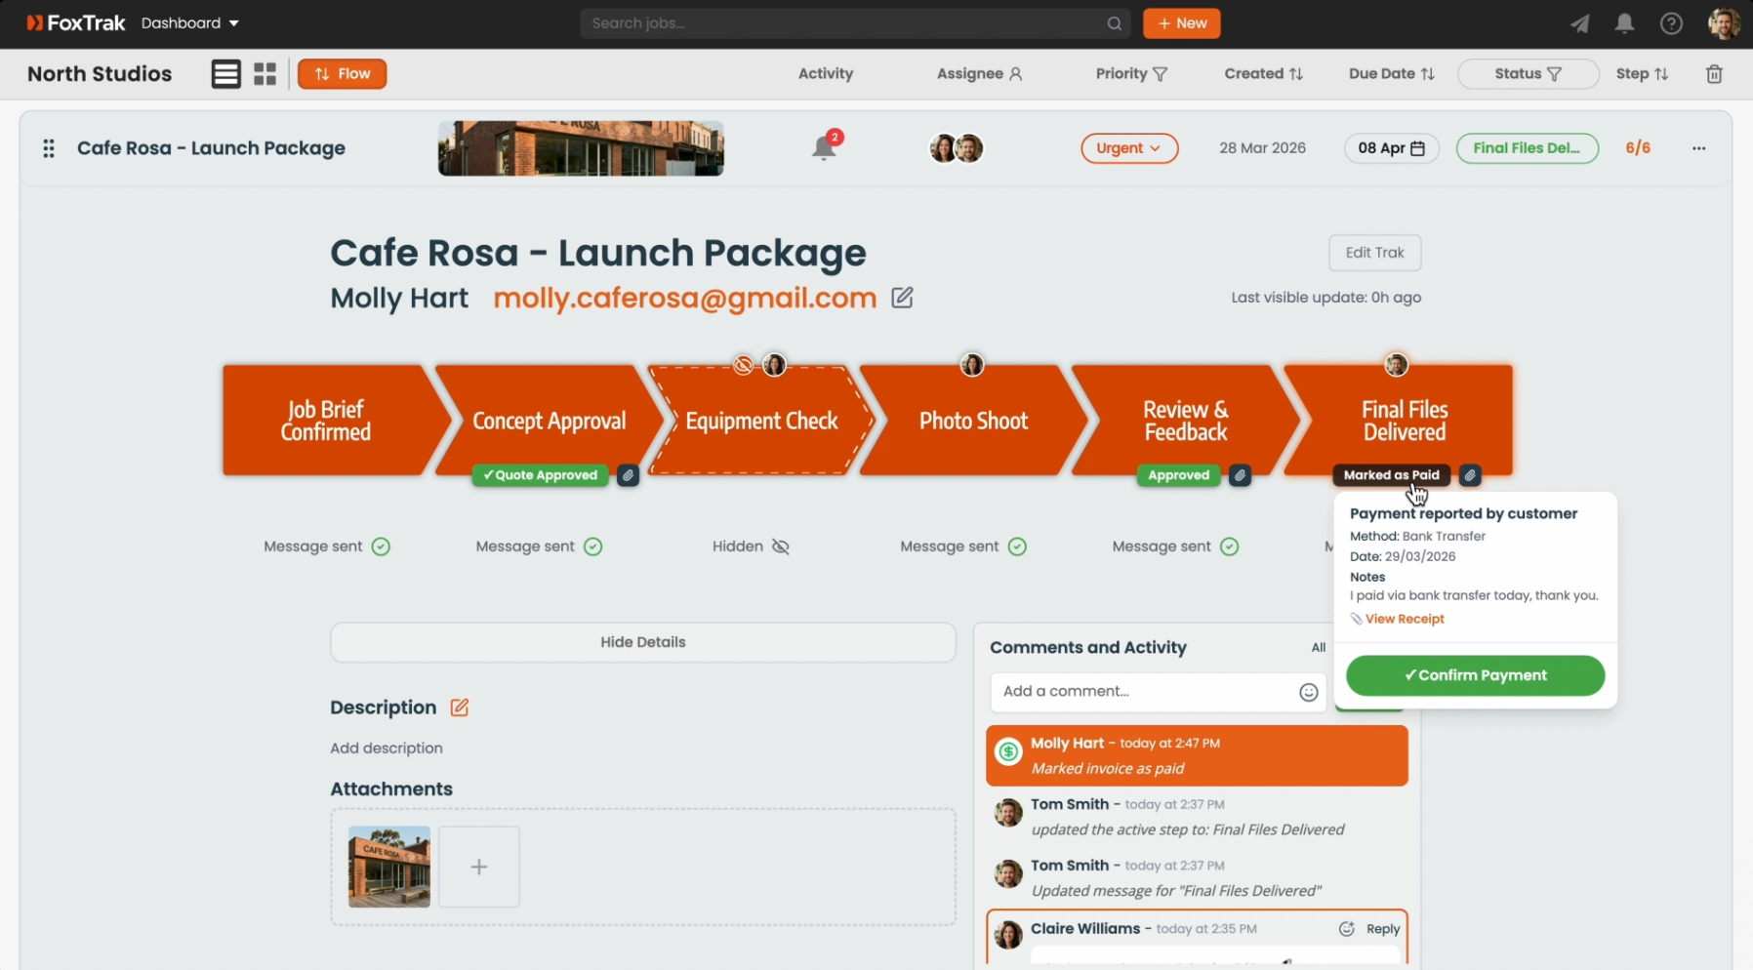The height and width of the screenshot is (970, 1753).
Task: Open the 08 Apr due date picker
Action: click(x=1391, y=148)
